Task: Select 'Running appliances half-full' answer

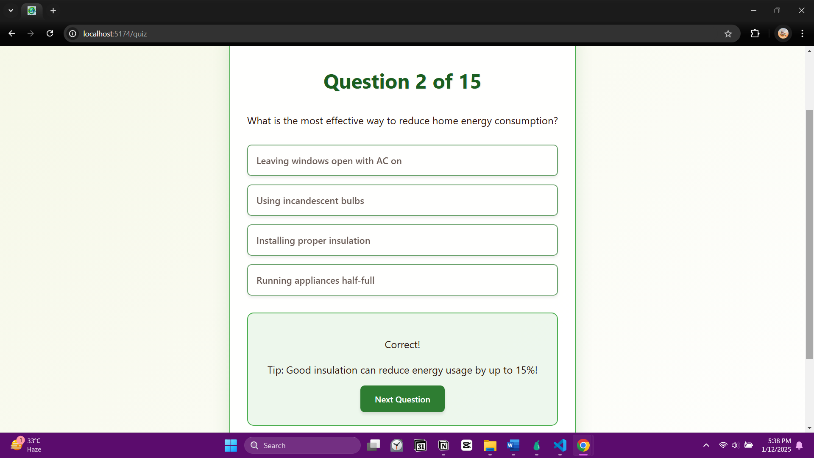Action: [402, 280]
